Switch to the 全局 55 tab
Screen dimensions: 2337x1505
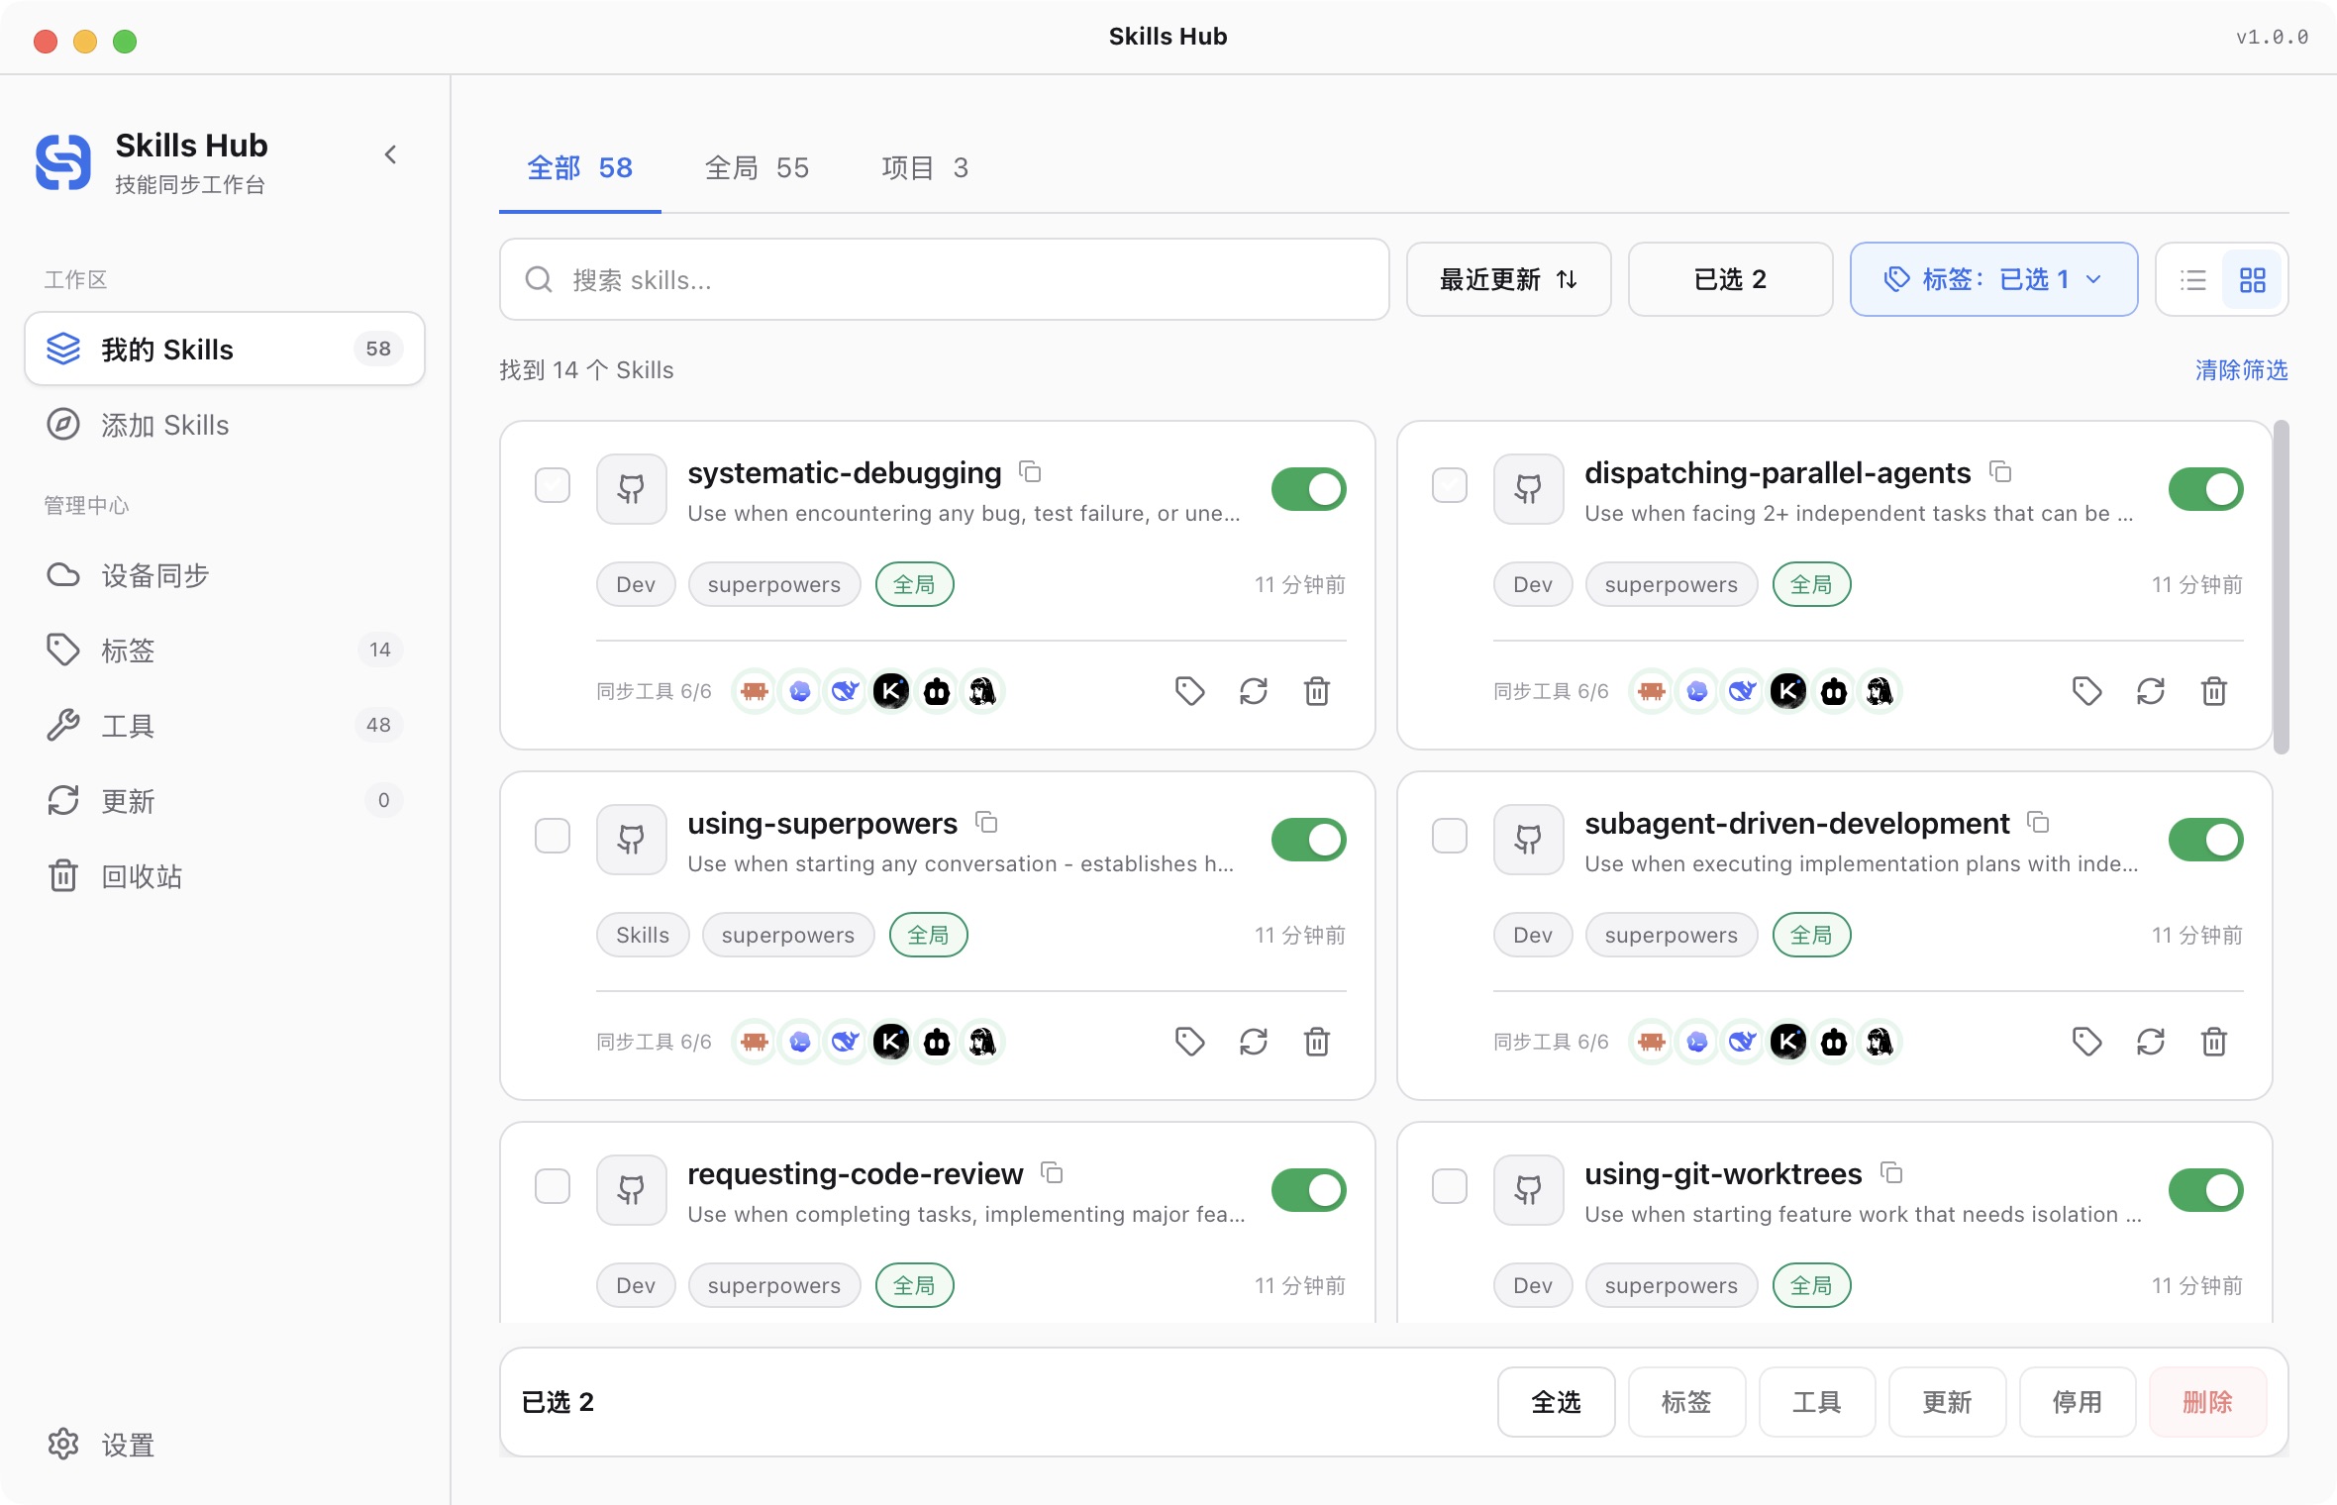tap(757, 167)
